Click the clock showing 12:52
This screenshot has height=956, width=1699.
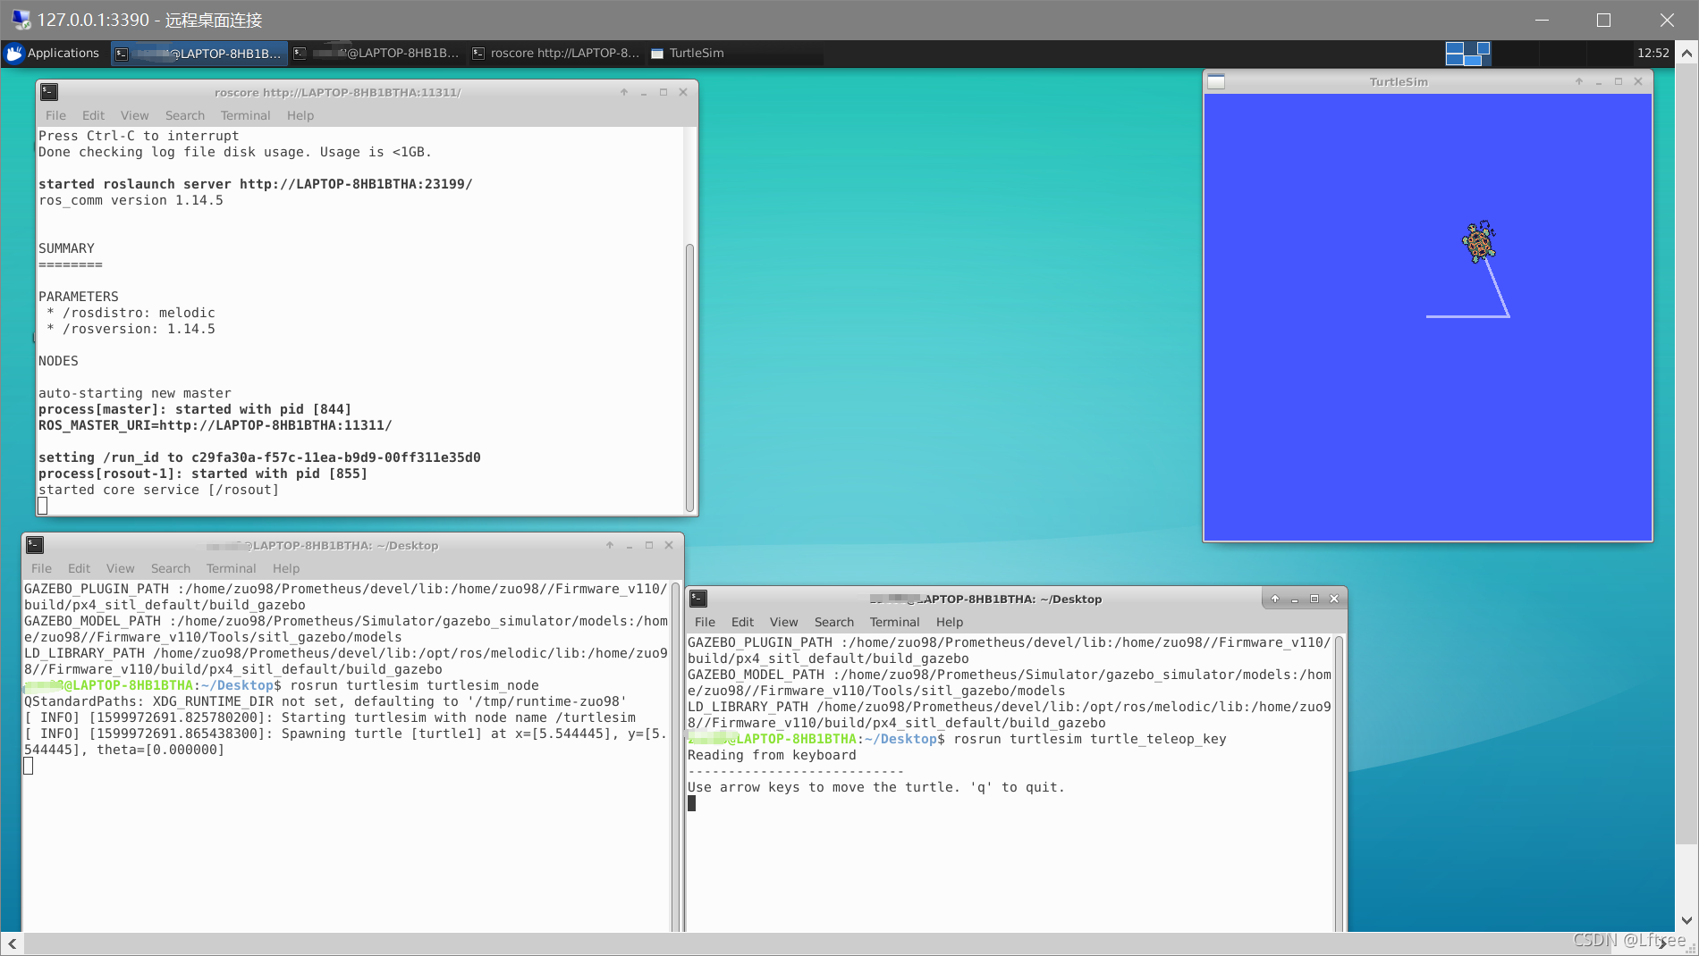(x=1653, y=54)
